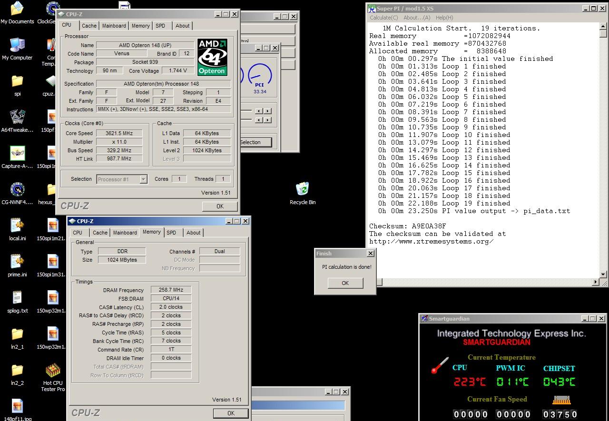The height and width of the screenshot is (421, 609).
Task: Click the CHIPSET temperature readout 043°C
Action: tap(560, 382)
